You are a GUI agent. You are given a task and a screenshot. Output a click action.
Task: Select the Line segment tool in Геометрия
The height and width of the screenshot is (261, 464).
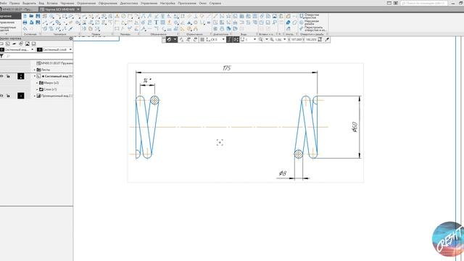(x=45, y=22)
